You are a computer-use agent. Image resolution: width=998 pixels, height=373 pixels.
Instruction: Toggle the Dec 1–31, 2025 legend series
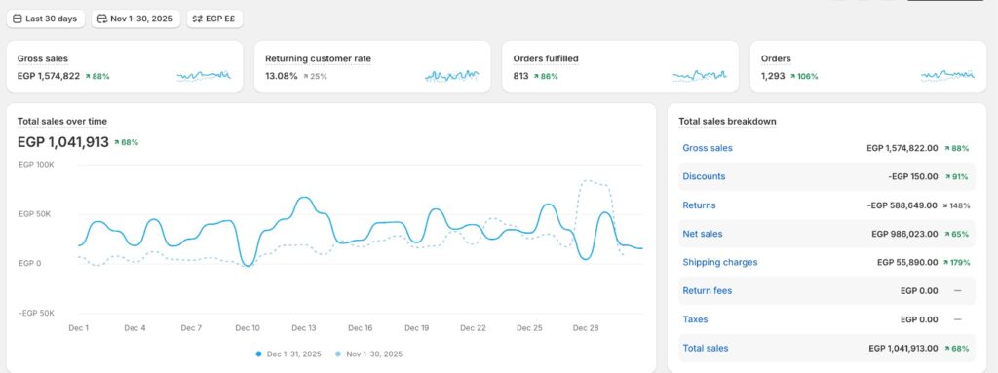pyautogui.click(x=288, y=354)
